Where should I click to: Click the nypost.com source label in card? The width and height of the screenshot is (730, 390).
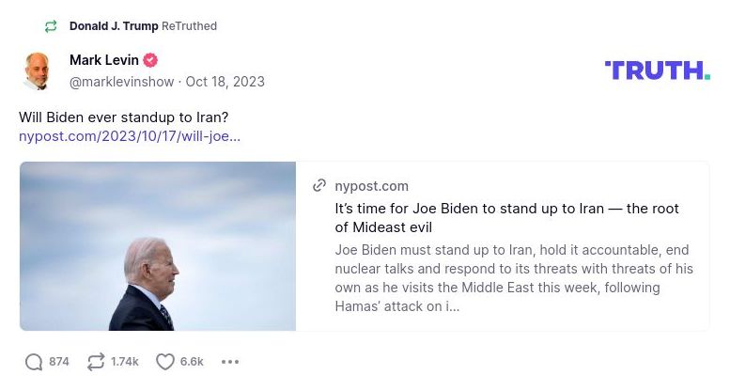(x=372, y=186)
